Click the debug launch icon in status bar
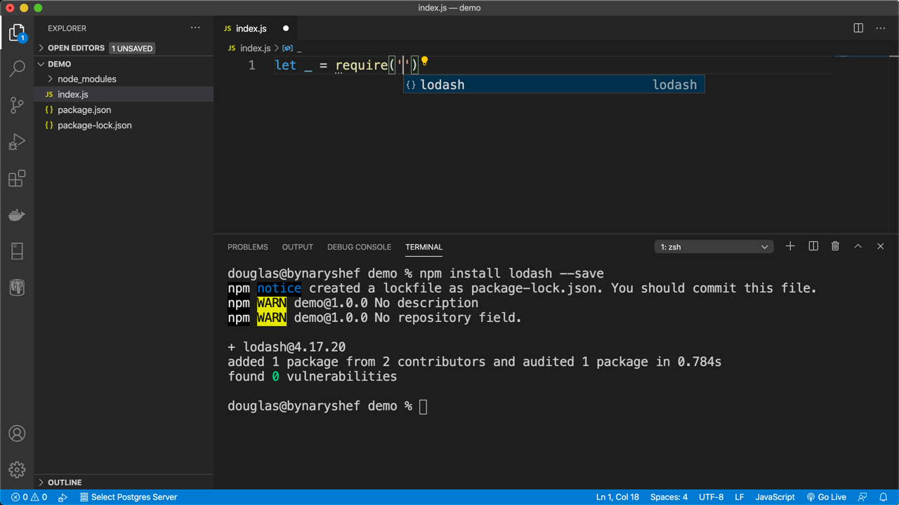 pyautogui.click(x=63, y=497)
